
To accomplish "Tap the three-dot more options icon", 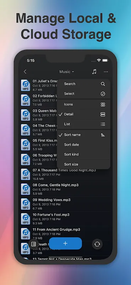I will [x=106, y=72].
